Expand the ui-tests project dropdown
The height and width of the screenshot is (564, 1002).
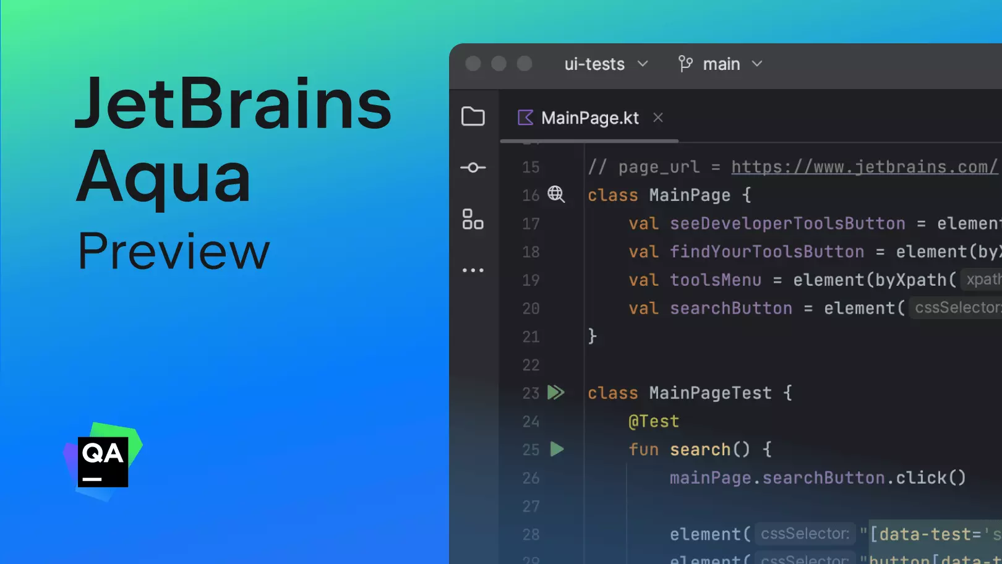coord(606,64)
